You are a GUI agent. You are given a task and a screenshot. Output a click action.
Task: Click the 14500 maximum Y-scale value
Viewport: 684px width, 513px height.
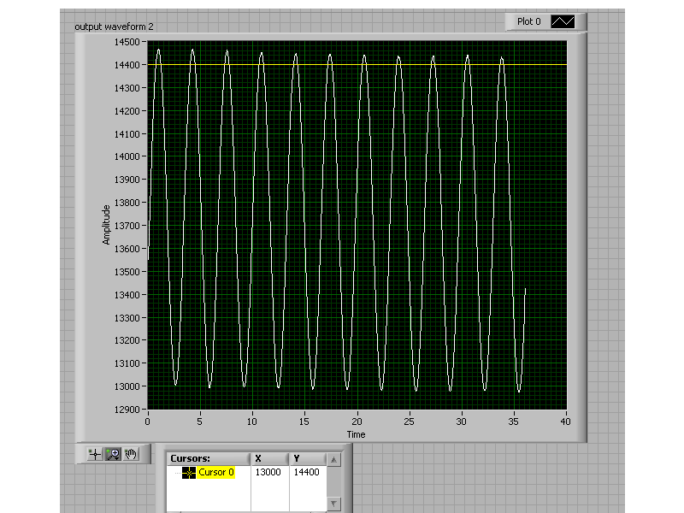127,42
